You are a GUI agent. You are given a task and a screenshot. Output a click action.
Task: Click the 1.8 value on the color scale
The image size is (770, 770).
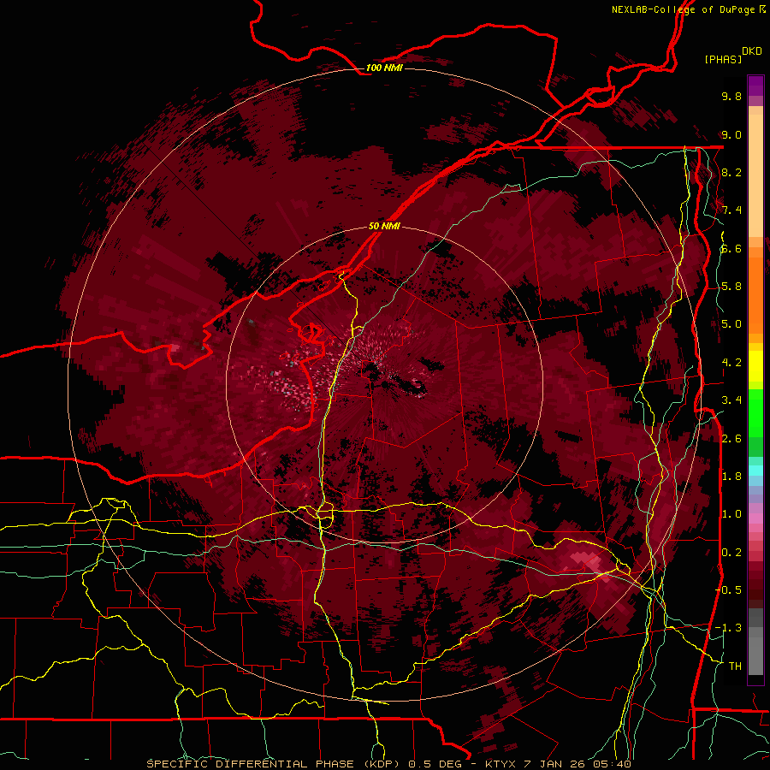[x=731, y=477]
